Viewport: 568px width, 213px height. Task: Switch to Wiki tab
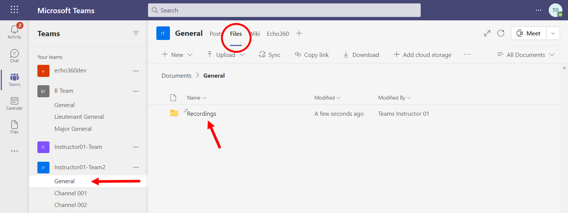coord(255,34)
